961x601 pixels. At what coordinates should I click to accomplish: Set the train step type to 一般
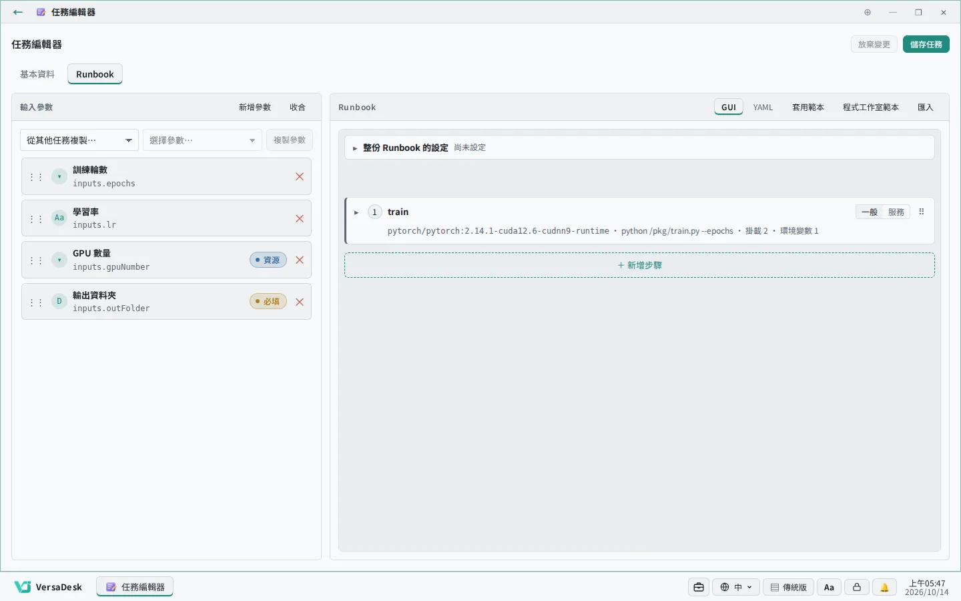coord(870,212)
